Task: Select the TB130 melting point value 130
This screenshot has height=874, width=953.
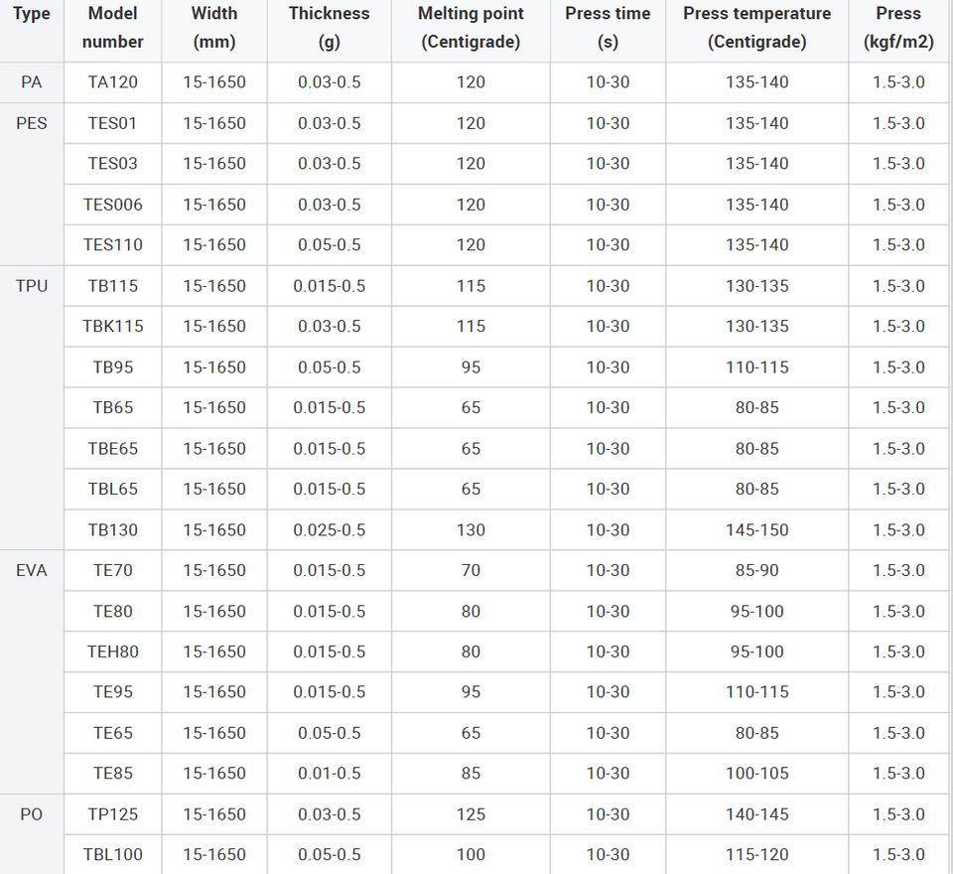Action: [471, 529]
